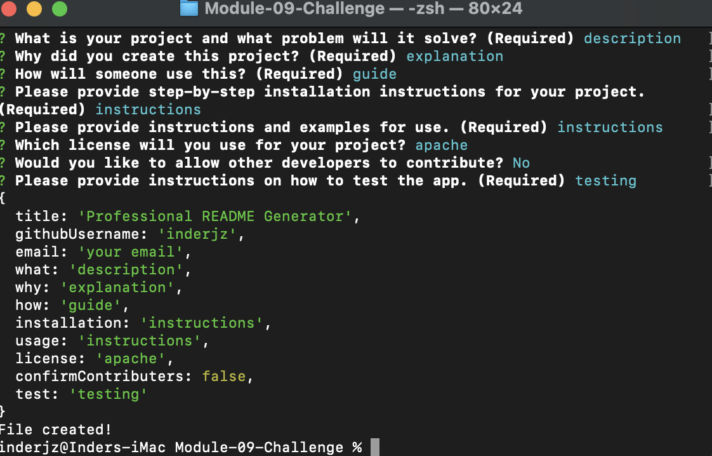Select the "testing" answer text
The width and height of the screenshot is (712, 456).
[605, 180]
